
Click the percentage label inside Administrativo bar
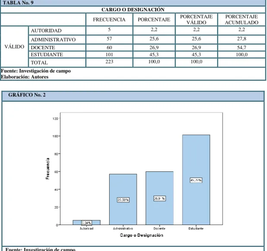pos(123,200)
